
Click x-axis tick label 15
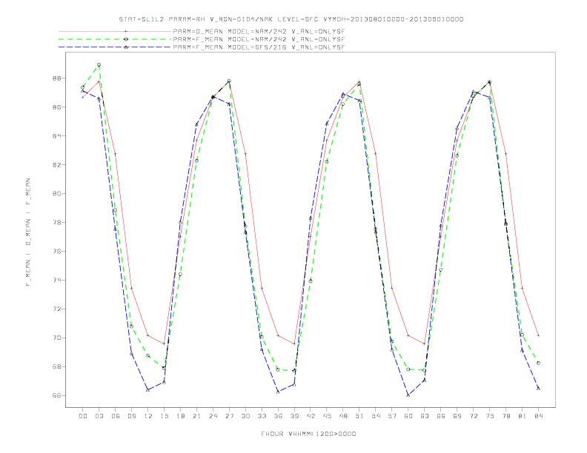coord(164,416)
